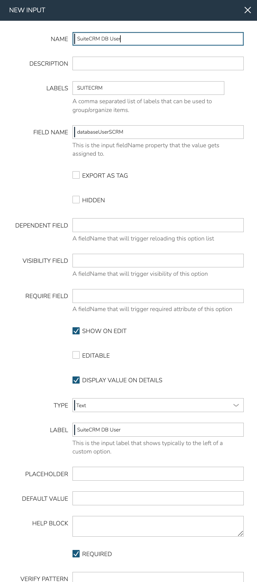Expand type options for the input field

click(236, 405)
